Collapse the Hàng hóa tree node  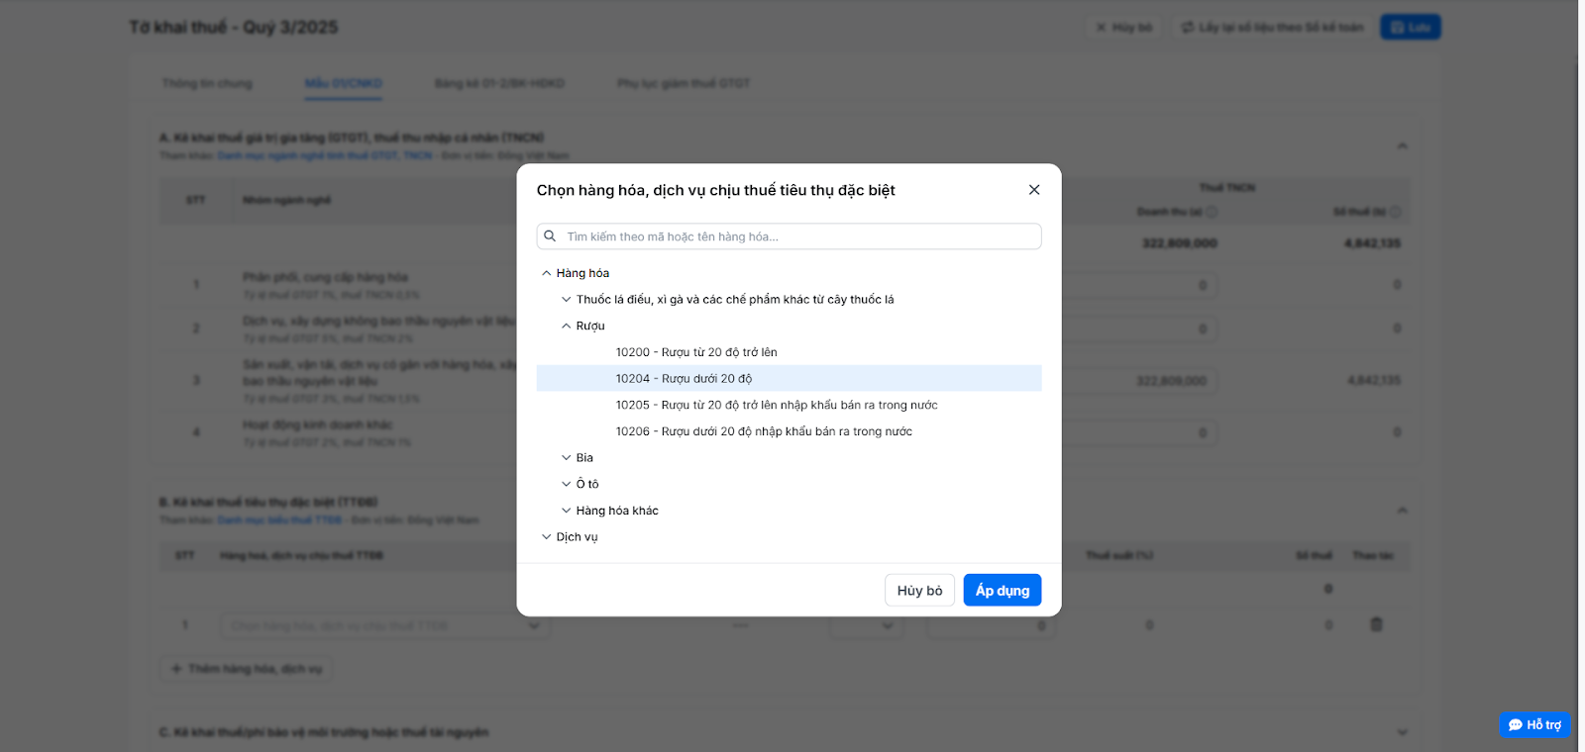coord(546,273)
